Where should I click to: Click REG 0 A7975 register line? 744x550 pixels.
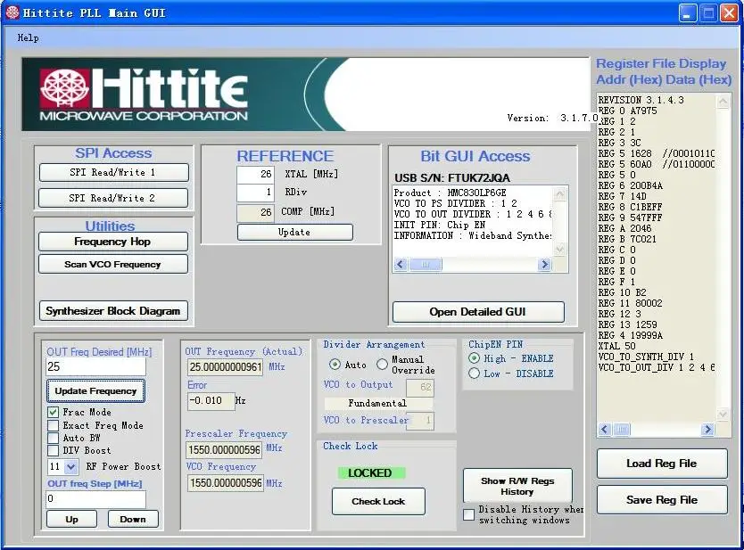[x=628, y=111]
